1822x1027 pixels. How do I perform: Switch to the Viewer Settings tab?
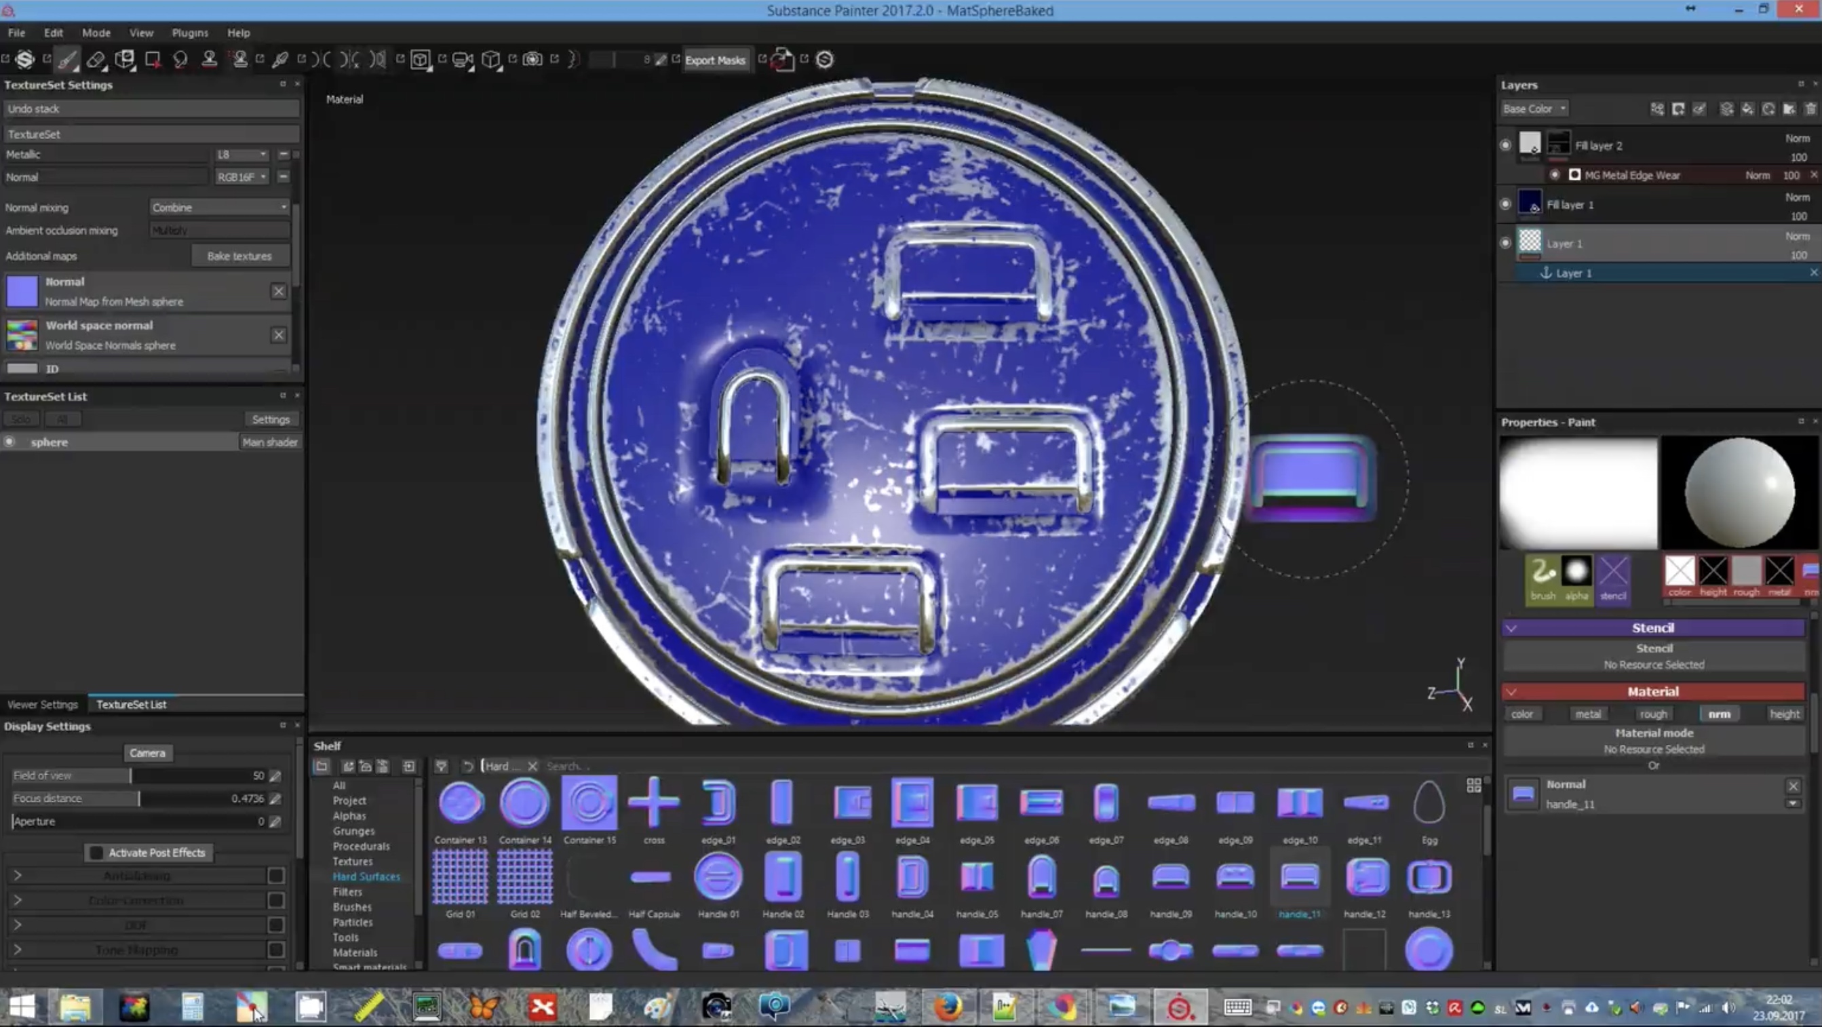click(43, 705)
